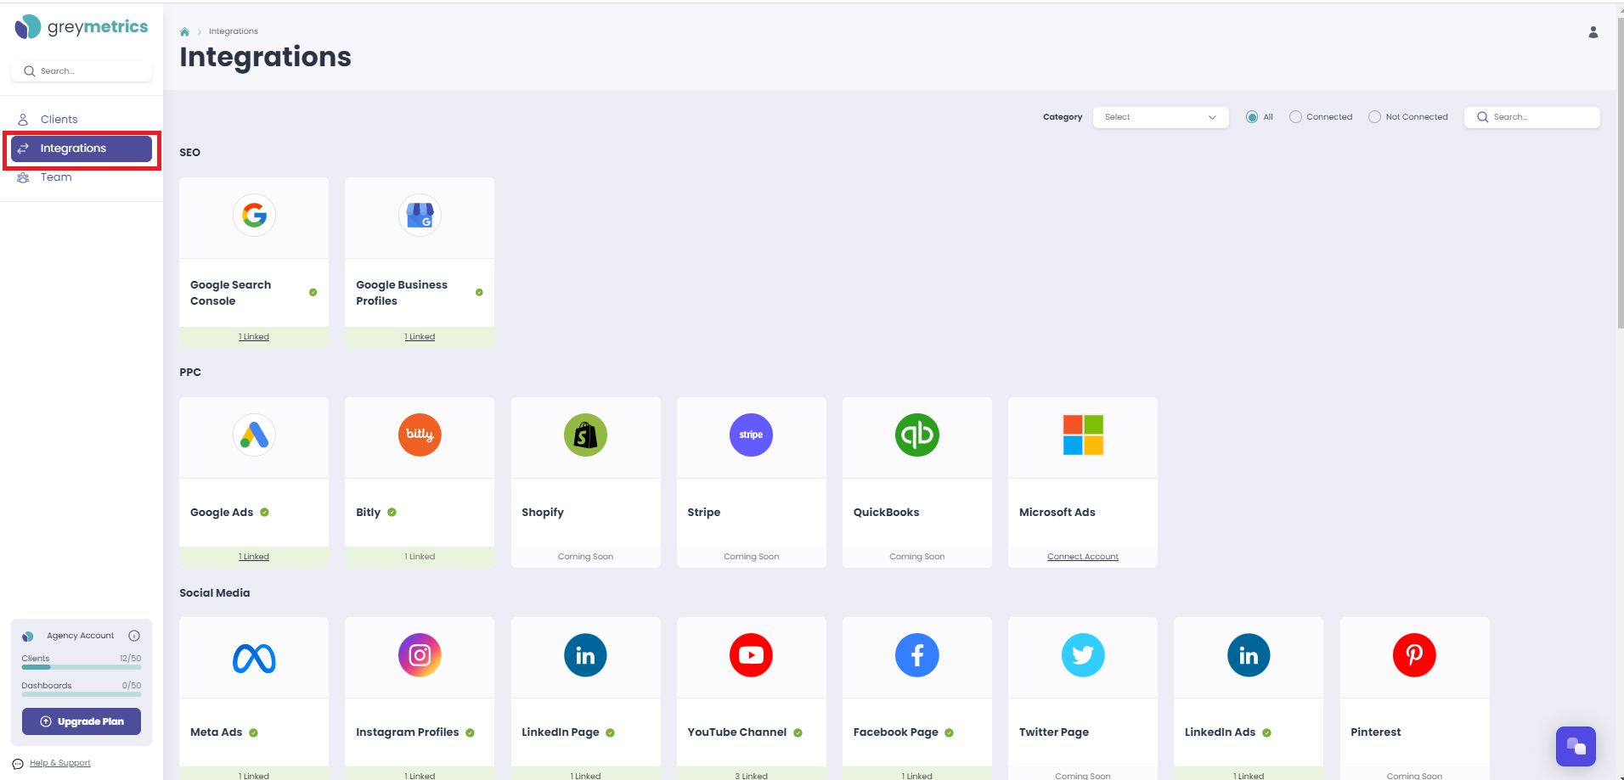Click the Microsoft Ads four-color logo
This screenshot has height=780, width=1624.
pyautogui.click(x=1083, y=435)
